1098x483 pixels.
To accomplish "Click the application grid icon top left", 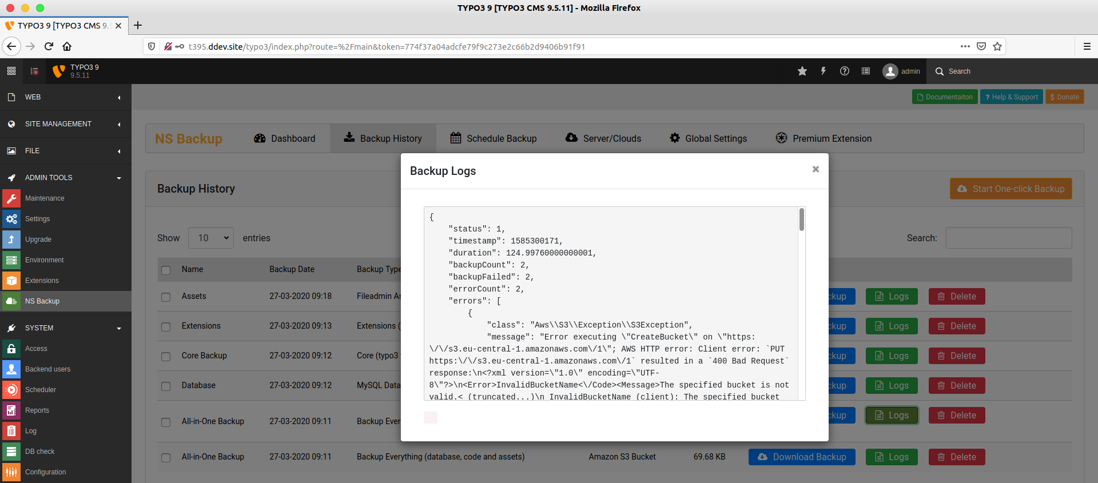I will (x=11, y=71).
